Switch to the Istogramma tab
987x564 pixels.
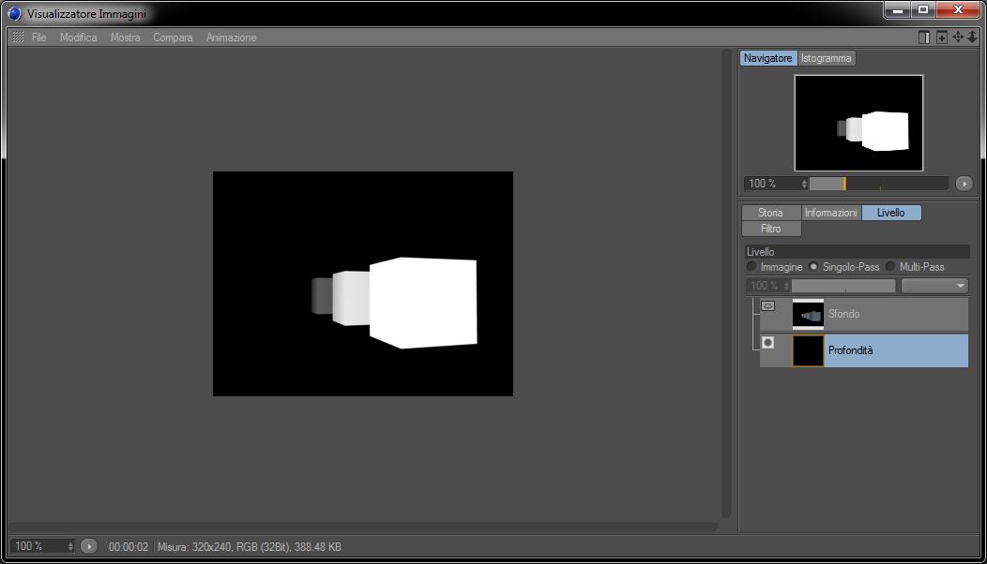[826, 58]
